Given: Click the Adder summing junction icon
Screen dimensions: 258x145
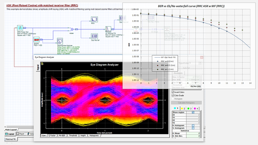Looking at the screenshot, I should (x=72, y=29).
